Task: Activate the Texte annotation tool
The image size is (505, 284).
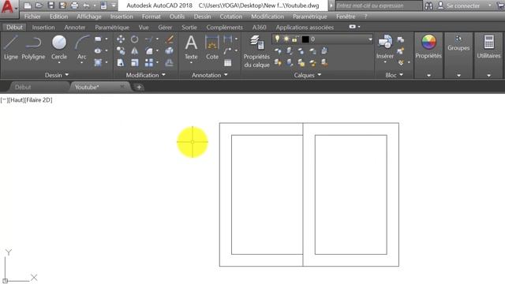Action: 191,47
